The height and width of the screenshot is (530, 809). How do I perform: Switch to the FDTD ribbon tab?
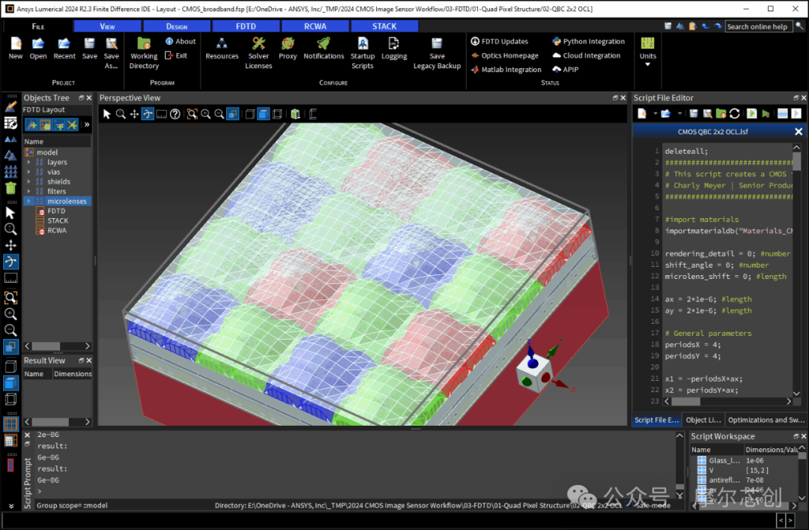[x=246, y=26]
